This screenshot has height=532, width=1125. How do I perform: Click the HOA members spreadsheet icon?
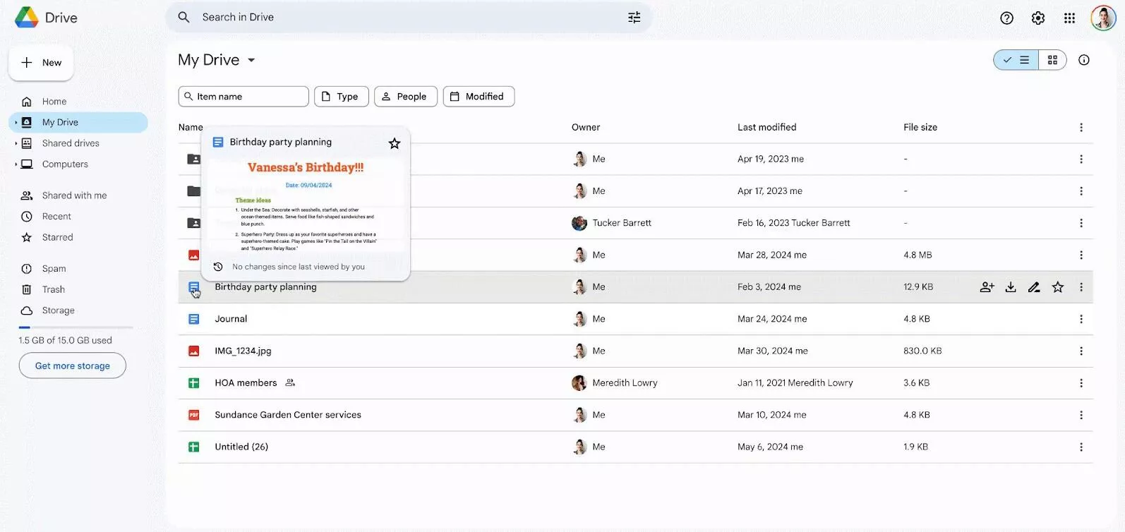[x=193, y=383]
